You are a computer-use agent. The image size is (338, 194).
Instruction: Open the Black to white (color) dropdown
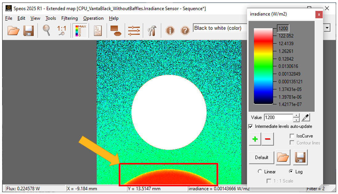pos(220,28)
